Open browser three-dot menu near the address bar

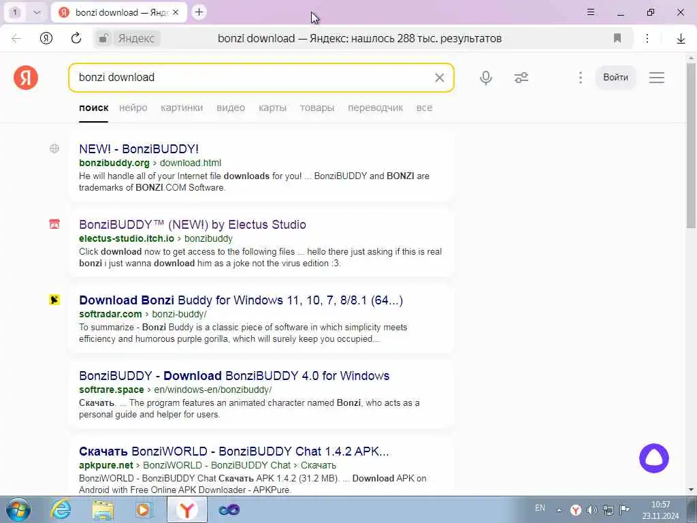click(x=647, y=38)
